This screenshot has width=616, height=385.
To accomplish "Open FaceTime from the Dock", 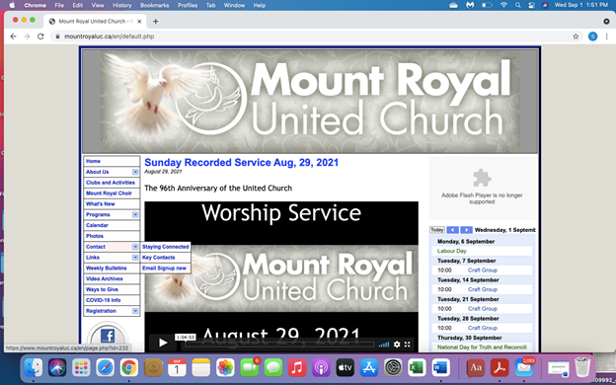I will point(249,368).
